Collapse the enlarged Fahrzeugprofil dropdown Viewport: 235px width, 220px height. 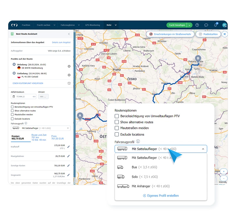coord(203,149)
